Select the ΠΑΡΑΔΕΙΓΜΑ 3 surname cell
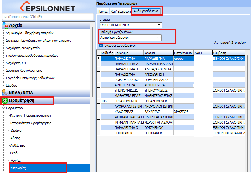Viewport: 251px width, 173px height. point(129,128)
